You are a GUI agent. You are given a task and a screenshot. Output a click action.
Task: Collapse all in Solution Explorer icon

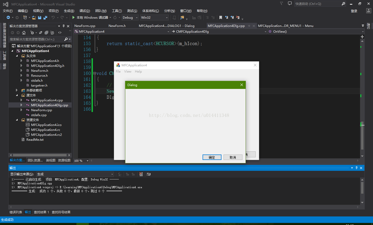[x=46, y=33]
